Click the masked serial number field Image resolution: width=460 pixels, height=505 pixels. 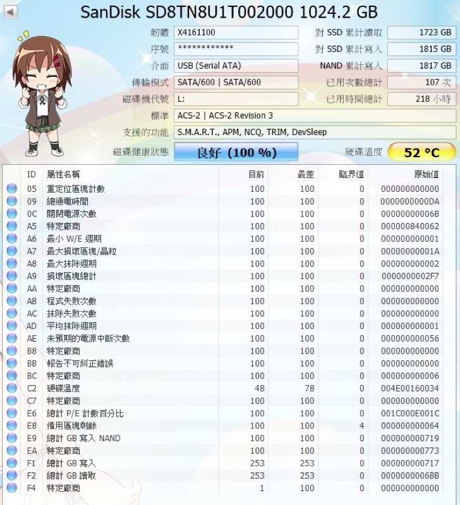click(x=236, y=49)
